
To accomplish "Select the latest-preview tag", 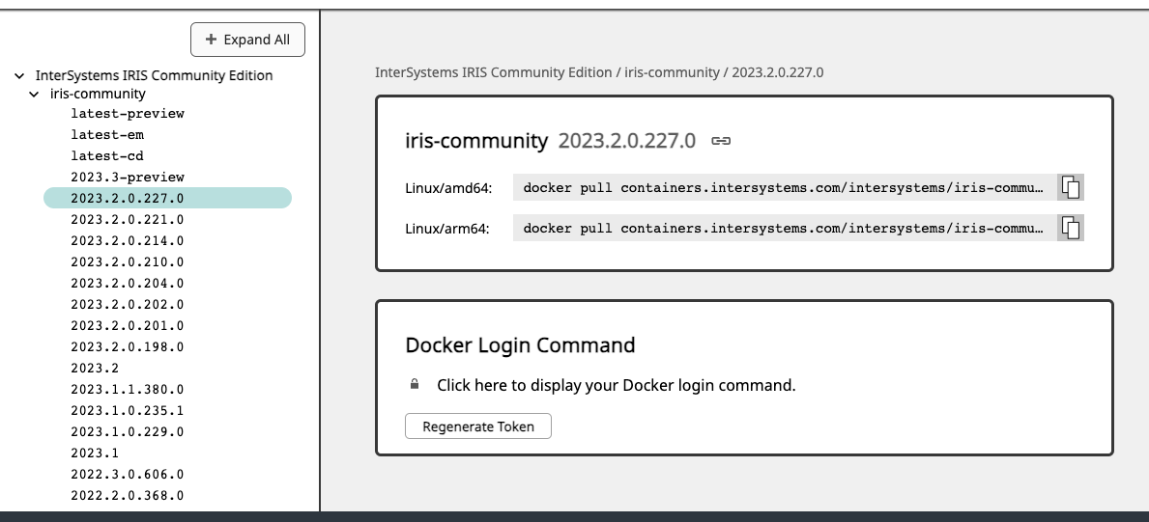I will click(128, 114).
